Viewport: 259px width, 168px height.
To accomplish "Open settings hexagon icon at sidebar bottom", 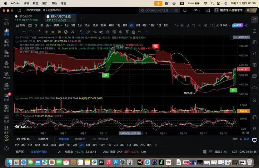I will pyautogui.click(x=7, y=148).
